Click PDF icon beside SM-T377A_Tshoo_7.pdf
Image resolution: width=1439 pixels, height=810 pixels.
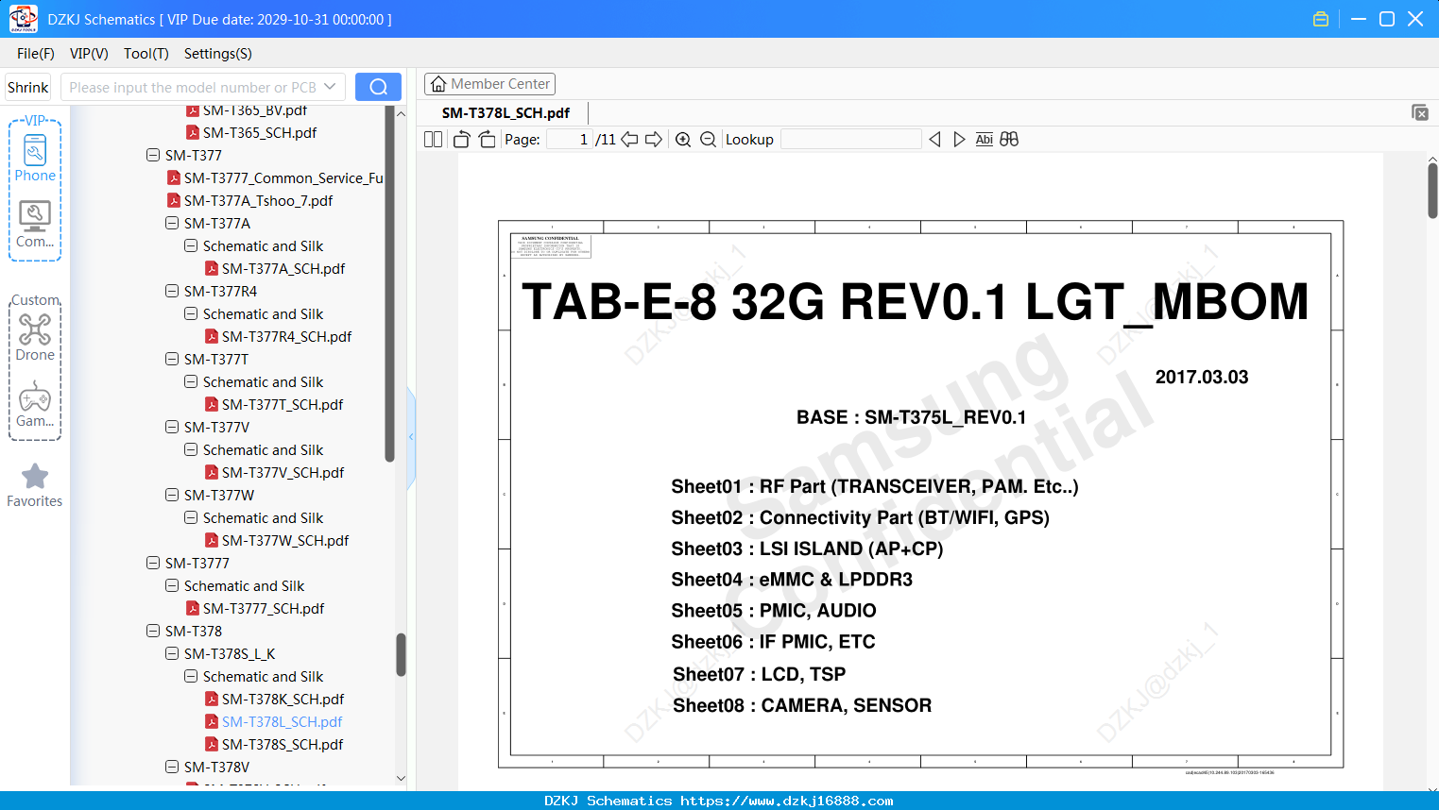pos(174,200)
